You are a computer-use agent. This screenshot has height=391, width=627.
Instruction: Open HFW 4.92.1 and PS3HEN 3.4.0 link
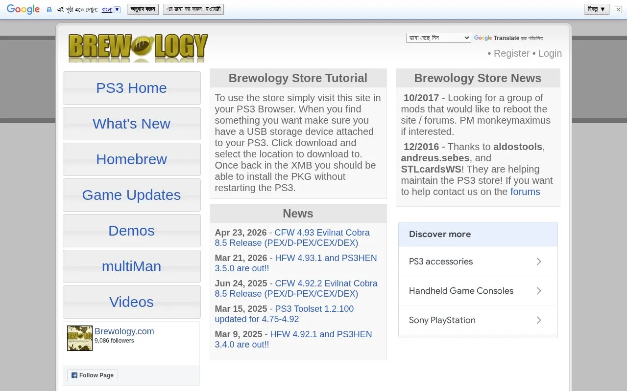point(293,339)
